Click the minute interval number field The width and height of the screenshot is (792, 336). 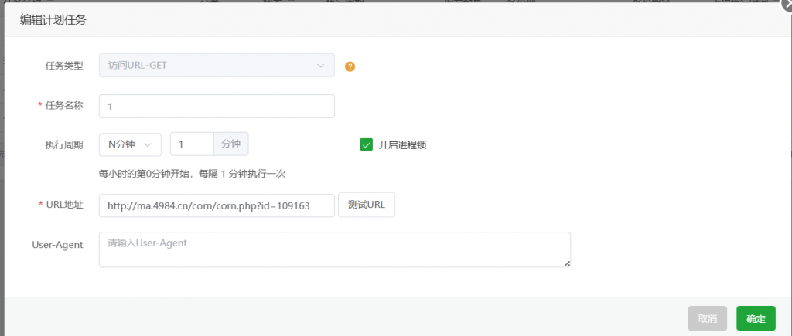tap(191, 144)
